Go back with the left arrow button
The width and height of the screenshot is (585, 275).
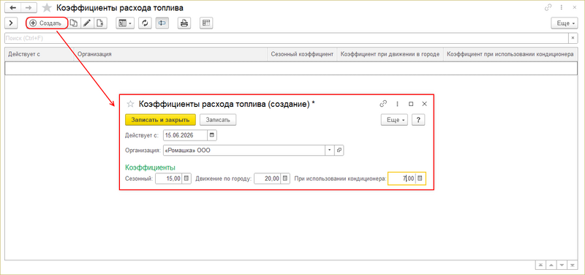tap(12, 8)
